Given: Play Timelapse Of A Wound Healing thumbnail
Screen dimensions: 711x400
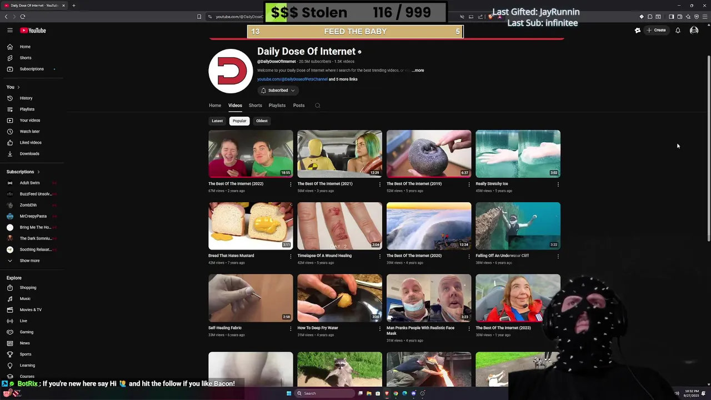Looking at the screenshot, I should (x=339, y=226).
